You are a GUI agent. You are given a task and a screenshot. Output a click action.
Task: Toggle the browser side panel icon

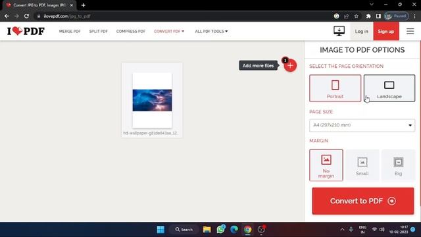[x=378, y=16]
